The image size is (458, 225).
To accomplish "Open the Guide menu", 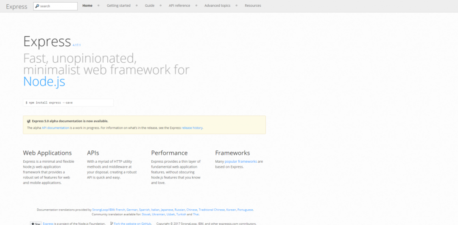I will (150, 6).
